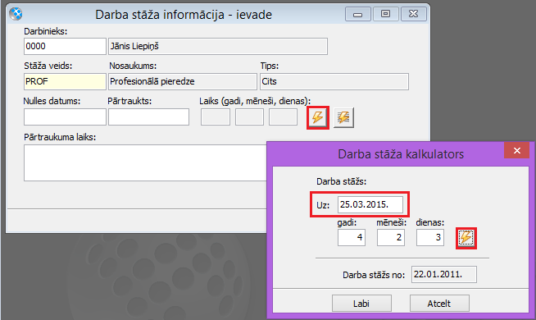Click into the Nulles datums field
The width and height of the screenshot is (536, 320).
pyautogui.click(x=65, y=117)
